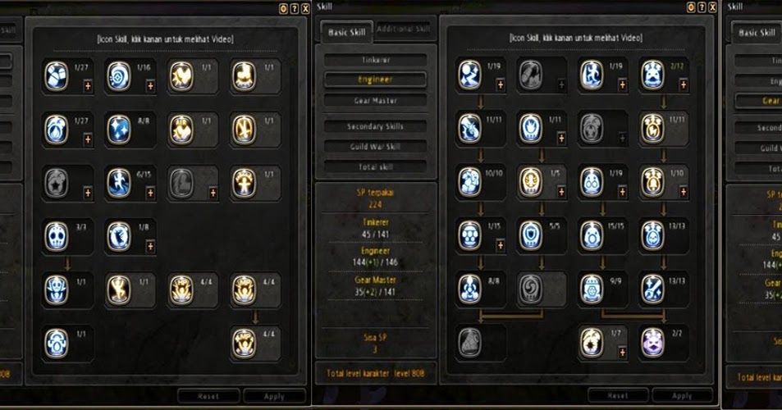Viewport: 782px width, 410px height.
Task: Add a point to the 1/16 skill
Action: point(150,86)
